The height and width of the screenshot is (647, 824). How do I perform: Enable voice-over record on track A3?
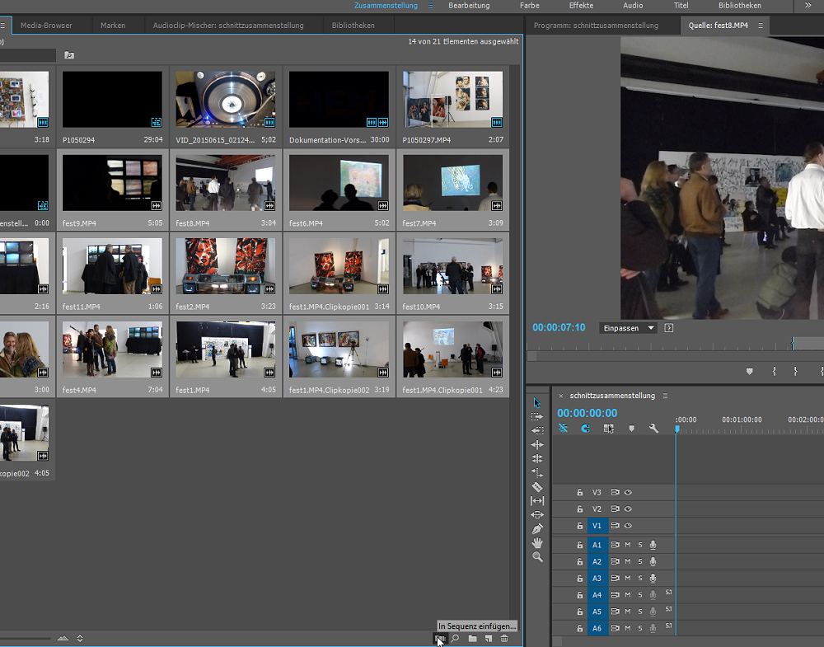[653, 578]
